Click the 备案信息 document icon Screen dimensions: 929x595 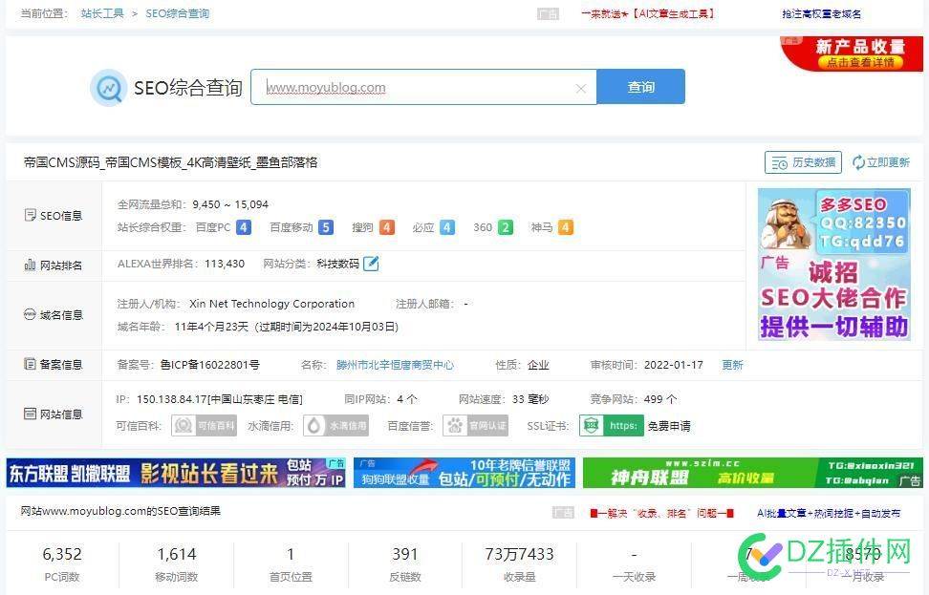30,364
